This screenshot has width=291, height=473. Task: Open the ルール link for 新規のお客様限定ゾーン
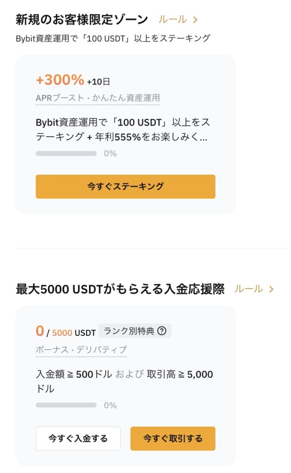click(173, 19)
